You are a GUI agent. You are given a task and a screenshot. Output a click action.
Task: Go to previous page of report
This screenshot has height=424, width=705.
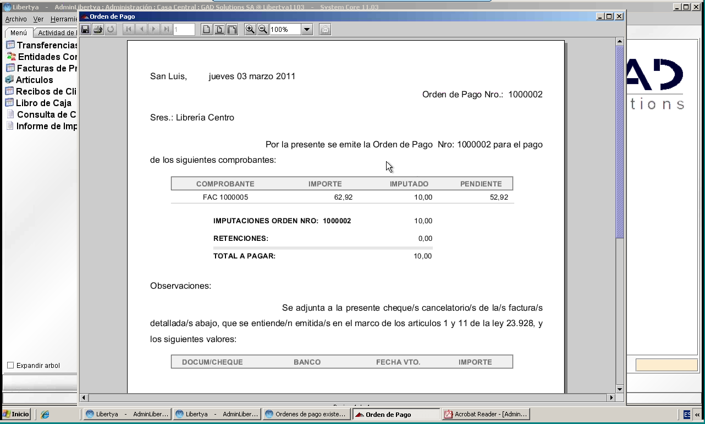coord(141,30)
